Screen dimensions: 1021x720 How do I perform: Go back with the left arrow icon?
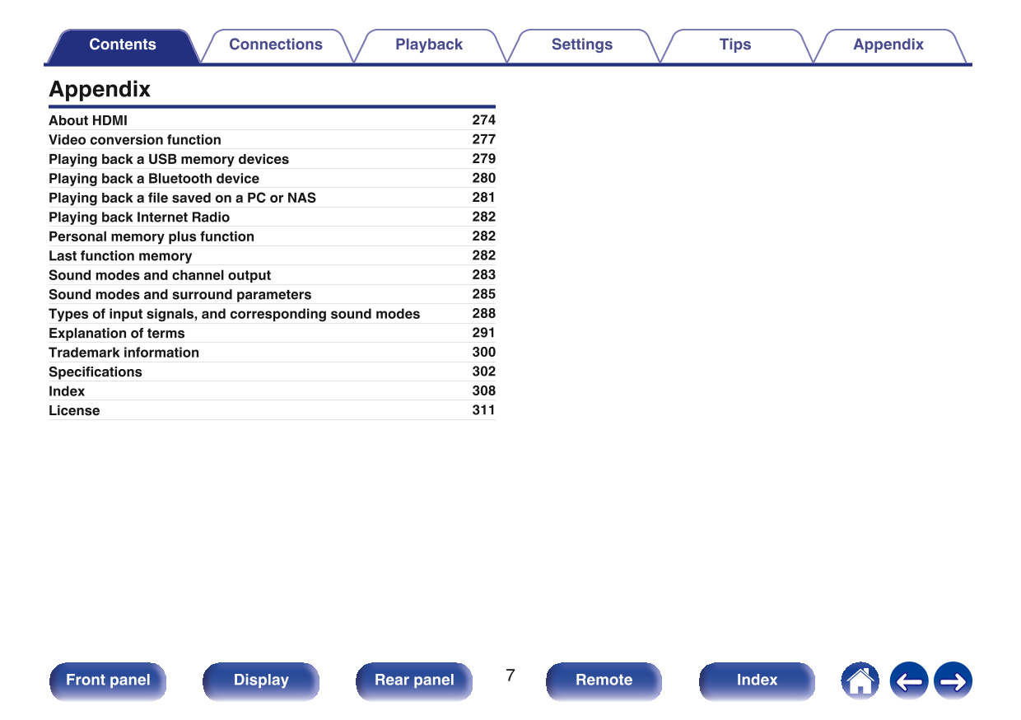point(908,681)
